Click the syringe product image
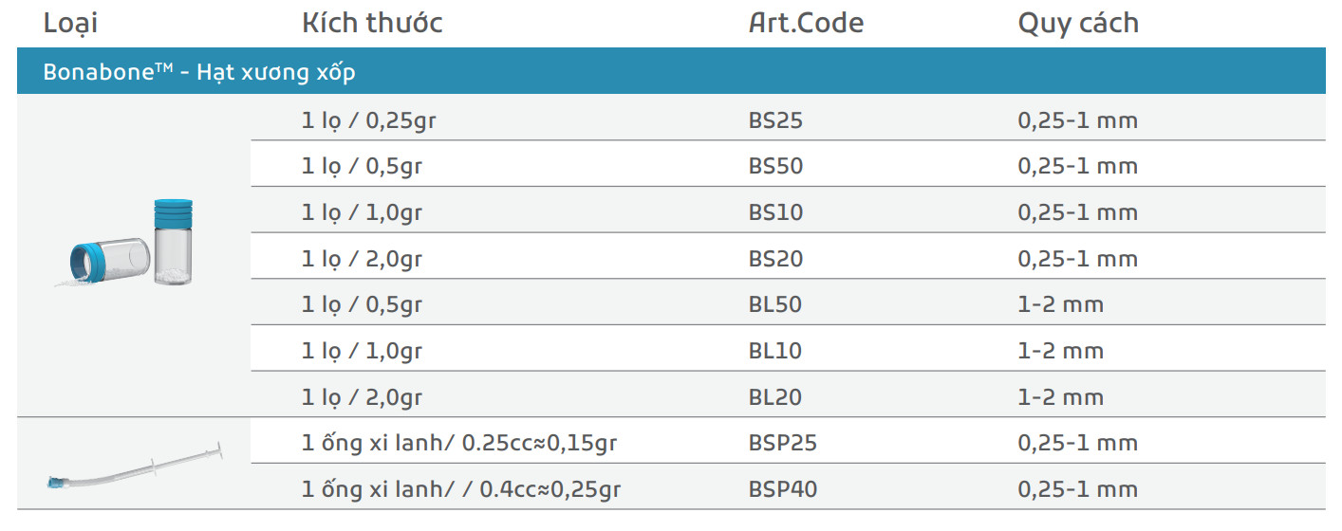 pos(134,467)
